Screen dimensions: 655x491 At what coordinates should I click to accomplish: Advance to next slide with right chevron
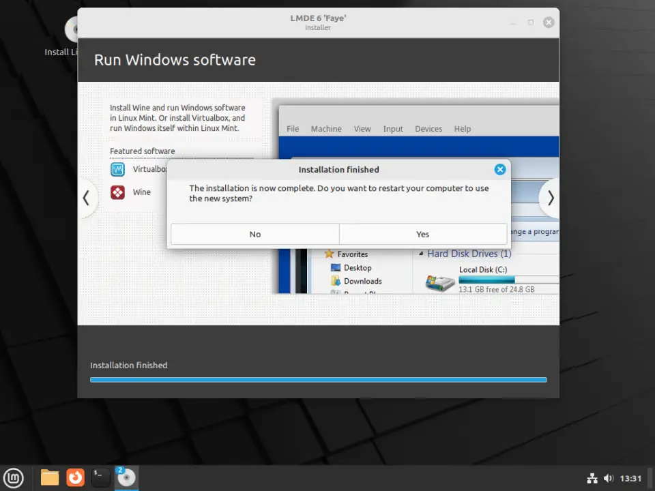coord(551,198)
